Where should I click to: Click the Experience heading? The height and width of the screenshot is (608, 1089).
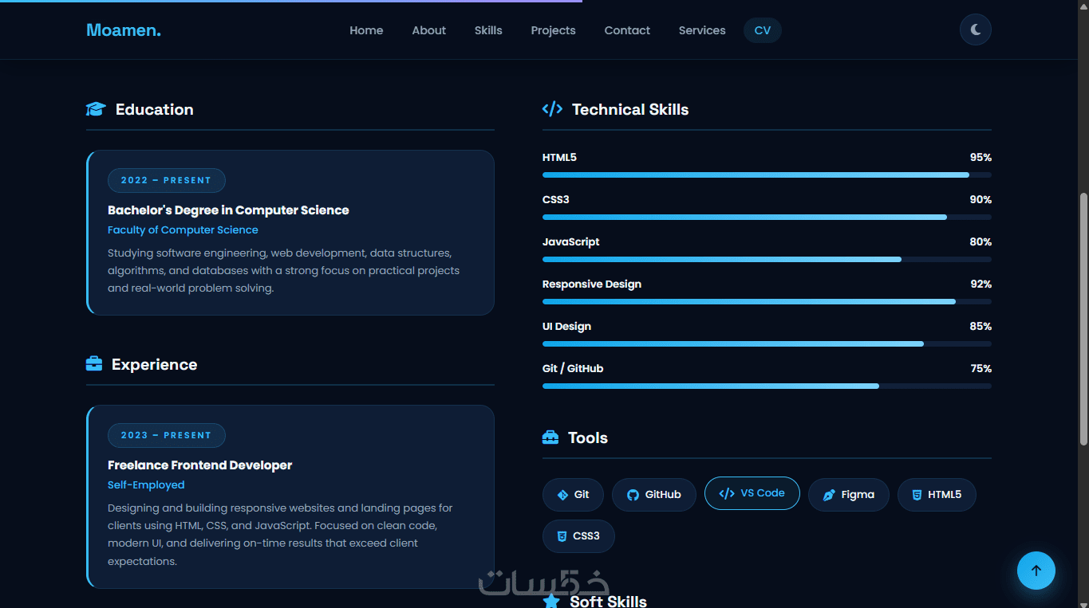[x=154, y=364]
